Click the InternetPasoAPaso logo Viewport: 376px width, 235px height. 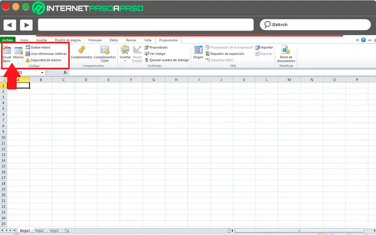click(x=88, y=8)
